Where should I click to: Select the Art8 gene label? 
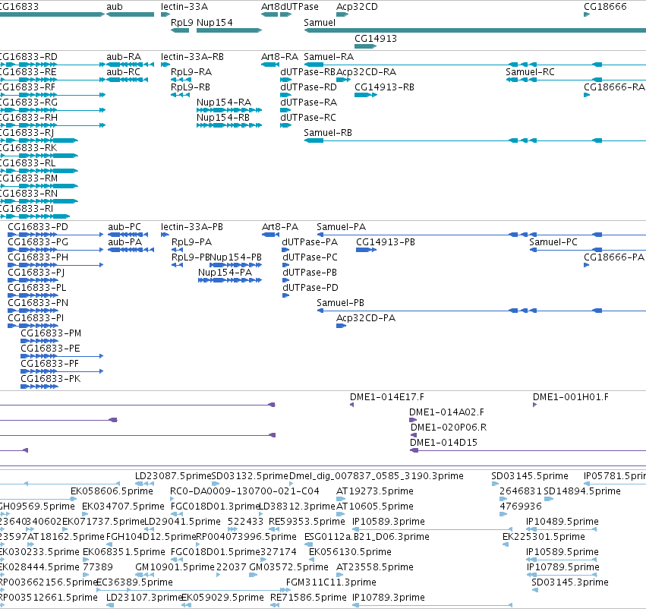click(x=270, y=7)
